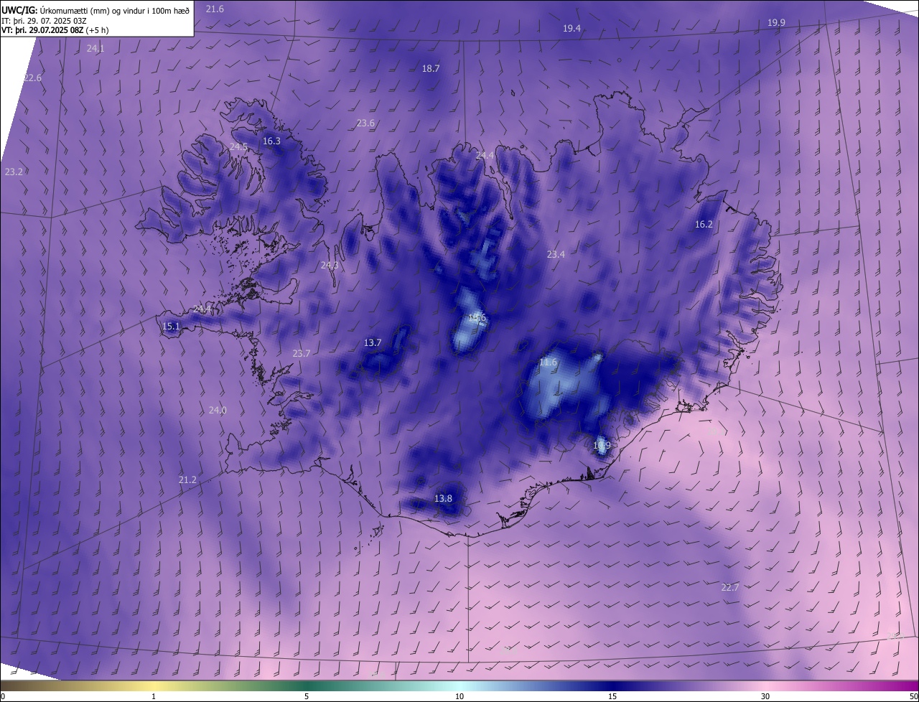This screenshot has height=702, width=919.
Task: Click the colour bar tick label 5
Action: coord(307,696)
